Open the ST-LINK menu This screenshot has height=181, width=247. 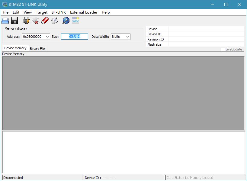(59, 12)
